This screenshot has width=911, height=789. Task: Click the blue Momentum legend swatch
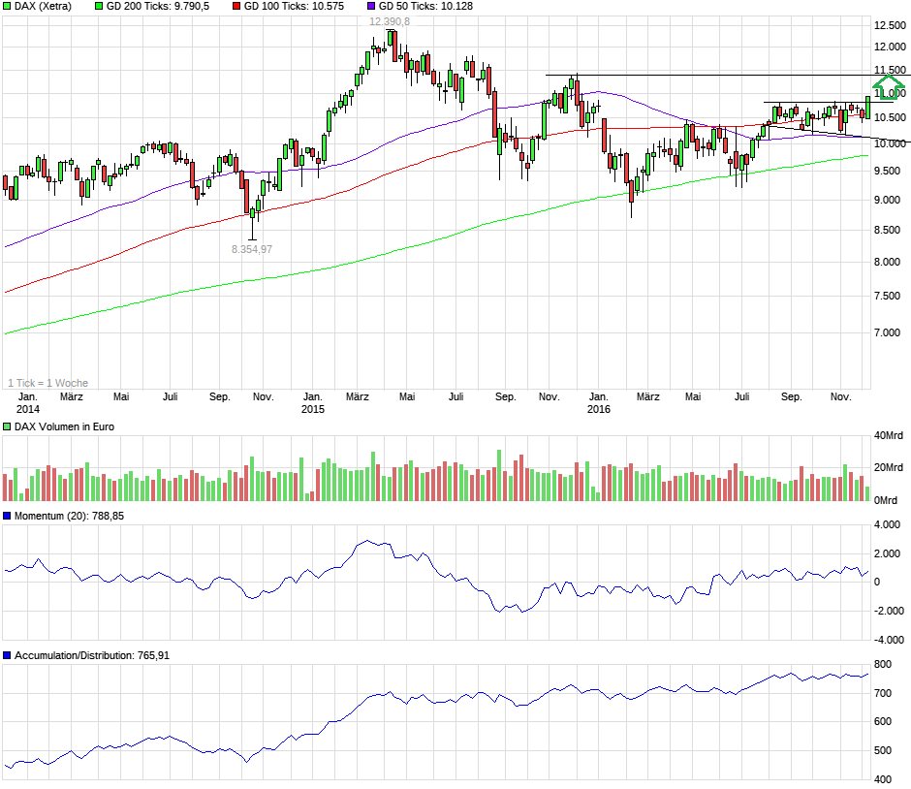(x=7, y=516)
